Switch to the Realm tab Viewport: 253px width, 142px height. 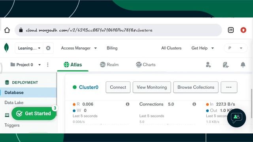click(109, 65)
